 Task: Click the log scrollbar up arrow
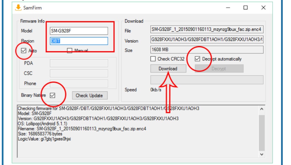coord(262,109)
